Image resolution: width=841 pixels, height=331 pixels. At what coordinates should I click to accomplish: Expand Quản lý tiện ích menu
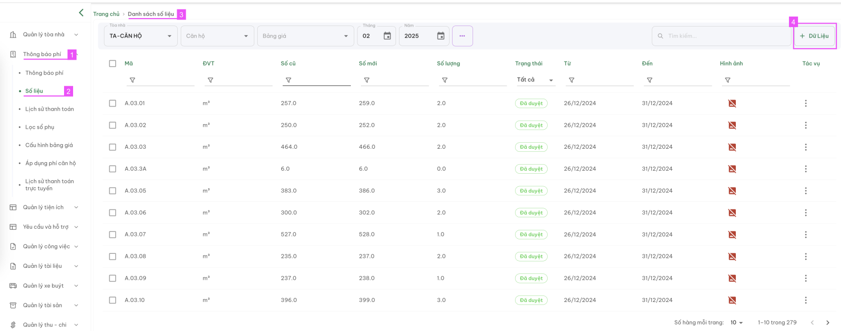pos(44,207)
